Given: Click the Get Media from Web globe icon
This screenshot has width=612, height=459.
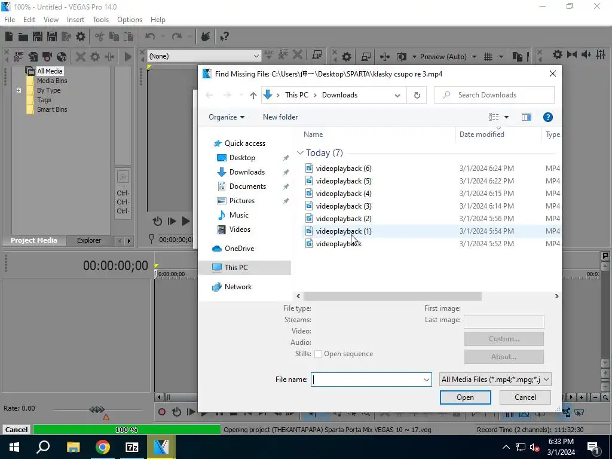Looking at the screenshot, I should tap(62, 57).
